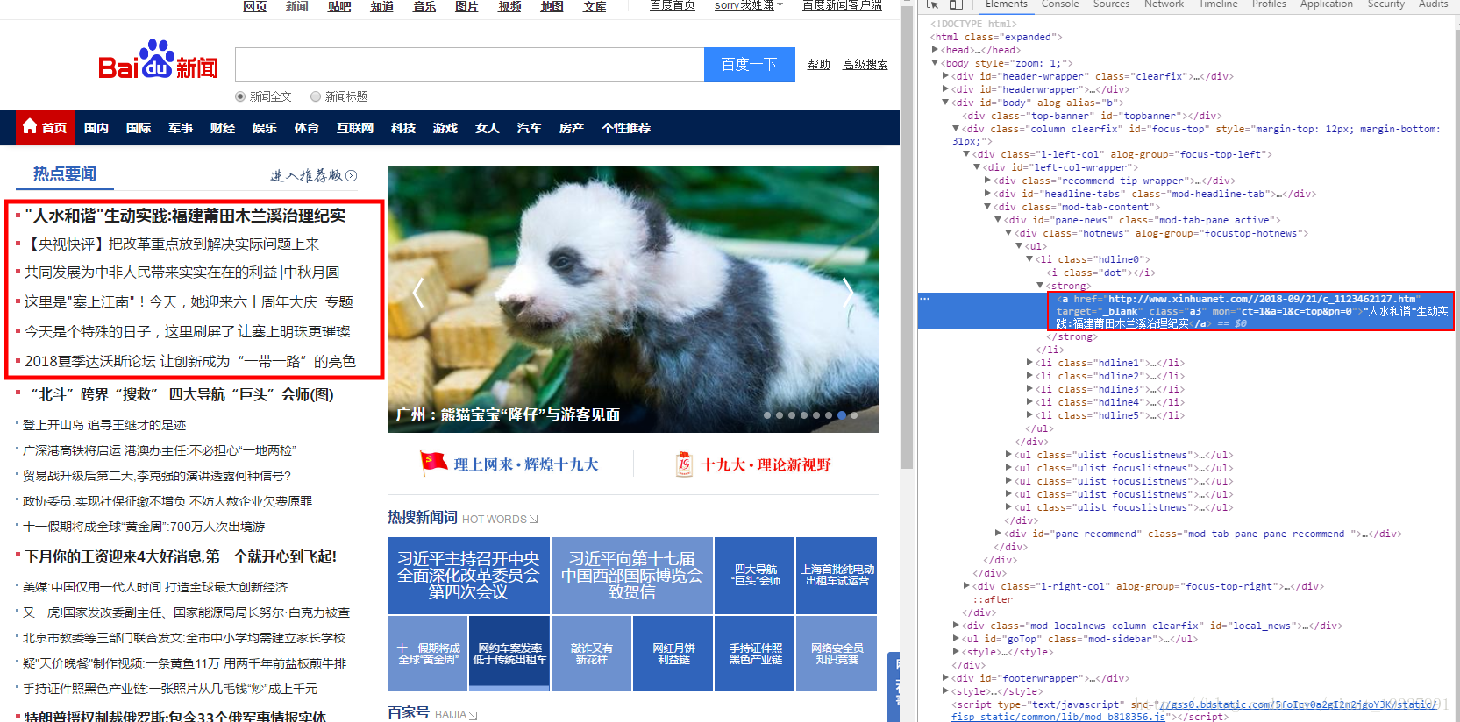Expand the mod-localnews div node
1460x722 pixels.
tap(956, 626)
